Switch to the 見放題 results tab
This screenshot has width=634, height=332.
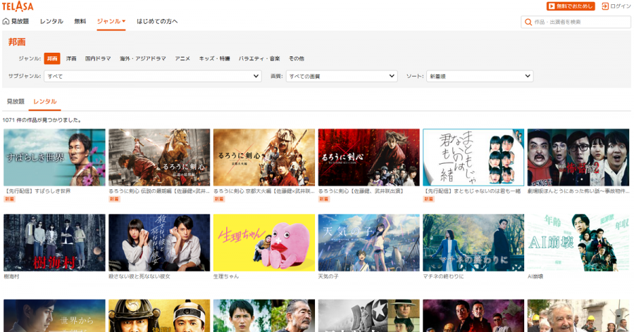pos(15,101)
